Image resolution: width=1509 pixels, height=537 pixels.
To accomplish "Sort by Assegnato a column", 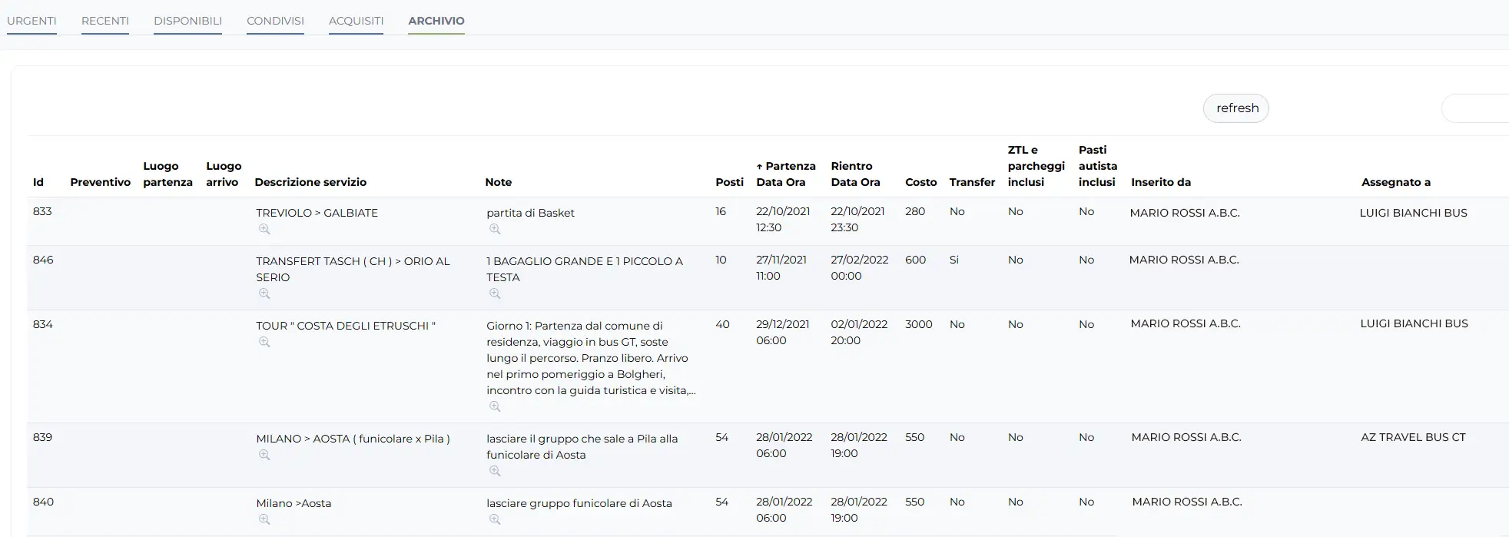I will click(x=1396, y=182).
